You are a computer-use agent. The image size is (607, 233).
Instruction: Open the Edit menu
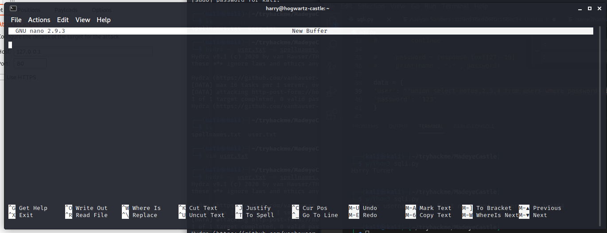pyautogui.click(x=63, y=20)
